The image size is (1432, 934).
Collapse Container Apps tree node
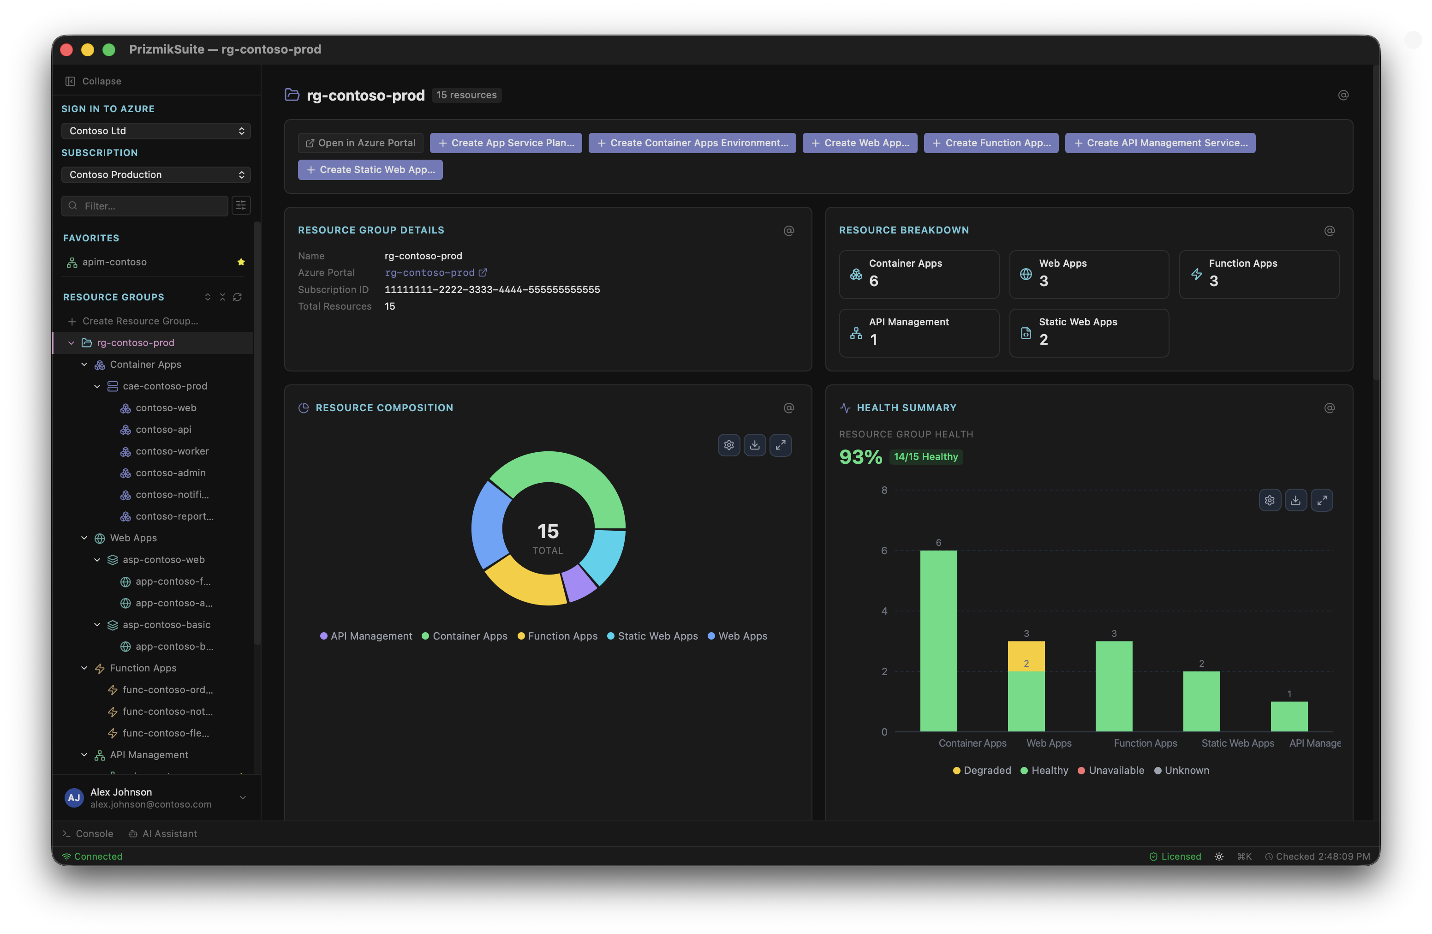point(84,365)
